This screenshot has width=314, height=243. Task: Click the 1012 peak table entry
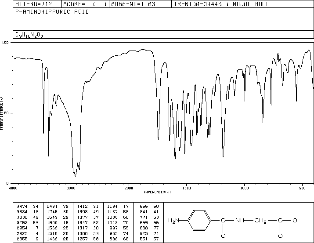tap(118, 222)
